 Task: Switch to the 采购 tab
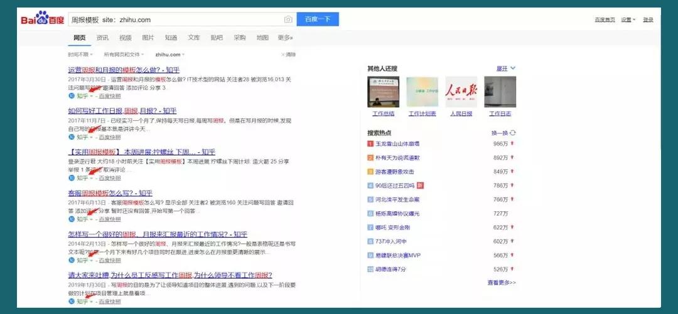tap(240, 38)
